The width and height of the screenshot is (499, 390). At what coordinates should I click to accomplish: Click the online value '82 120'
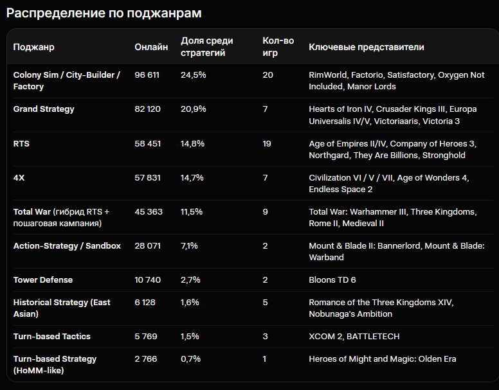(x=147, y=109)
